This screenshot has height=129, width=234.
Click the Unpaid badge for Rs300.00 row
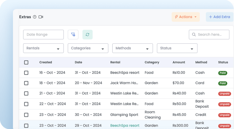[225, 126]
